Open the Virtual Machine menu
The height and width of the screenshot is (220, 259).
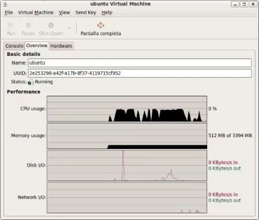coord(36,13)
